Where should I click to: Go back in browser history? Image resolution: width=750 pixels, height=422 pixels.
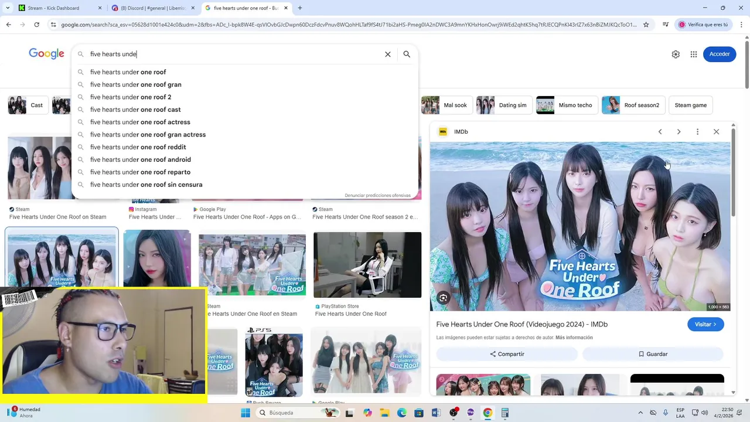[x=8, y=25]
